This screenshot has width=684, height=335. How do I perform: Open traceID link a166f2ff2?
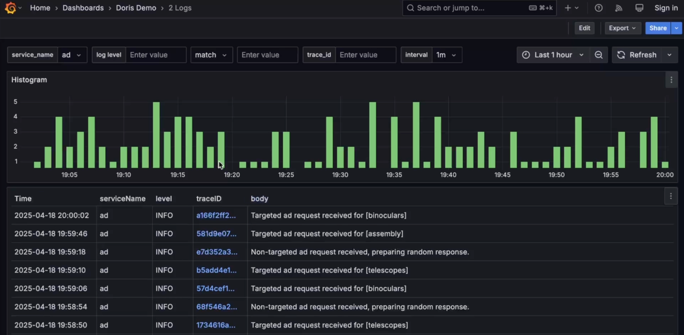click(215, 215)
